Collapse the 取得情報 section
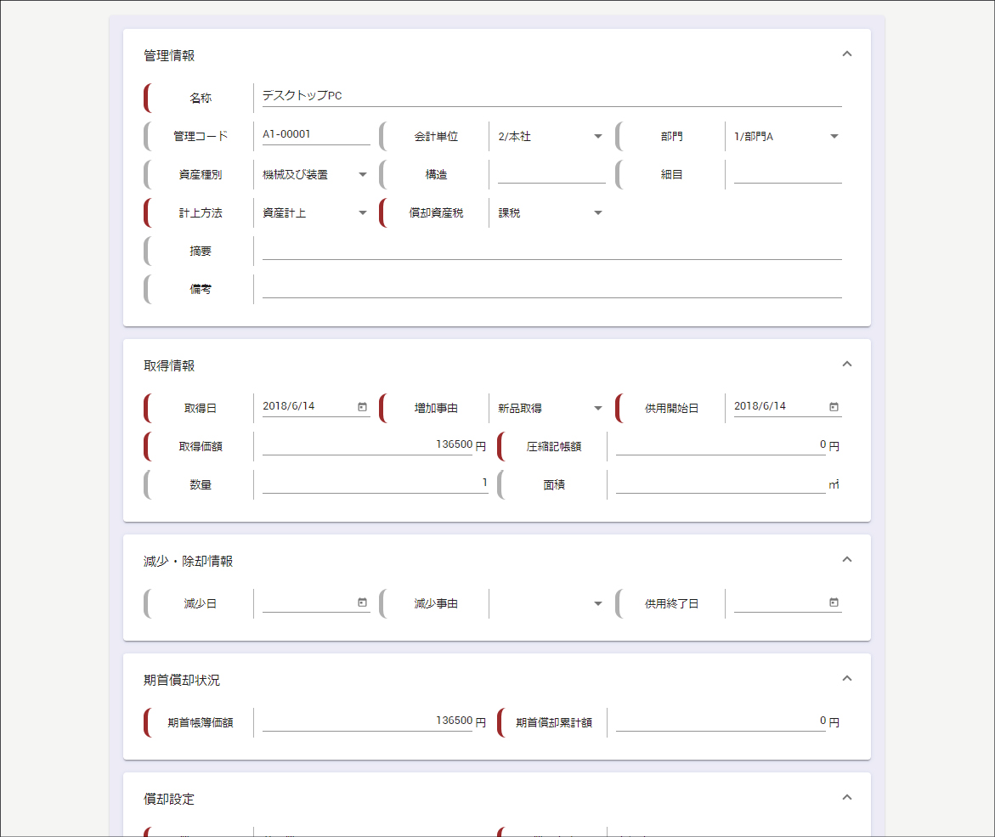 (x=846, y=365)
